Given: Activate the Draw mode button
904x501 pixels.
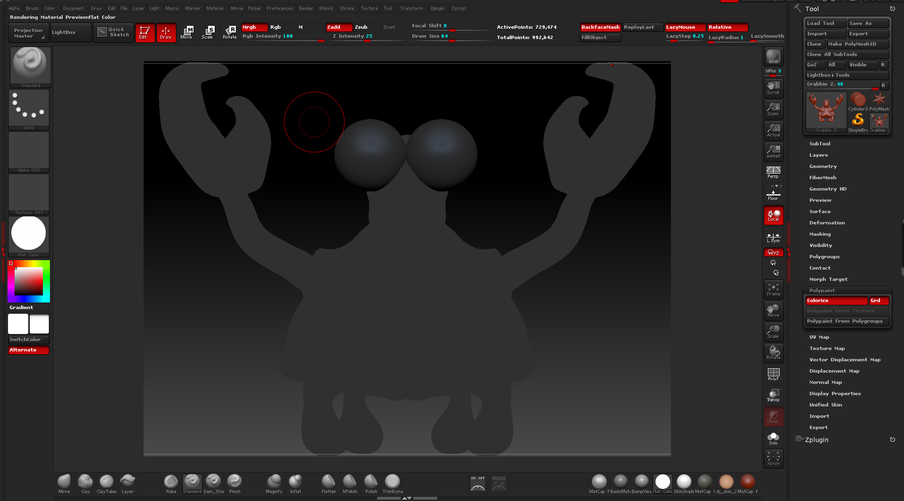Looking at the screenshot, I should pyautogui.click(x=166, y=32).
